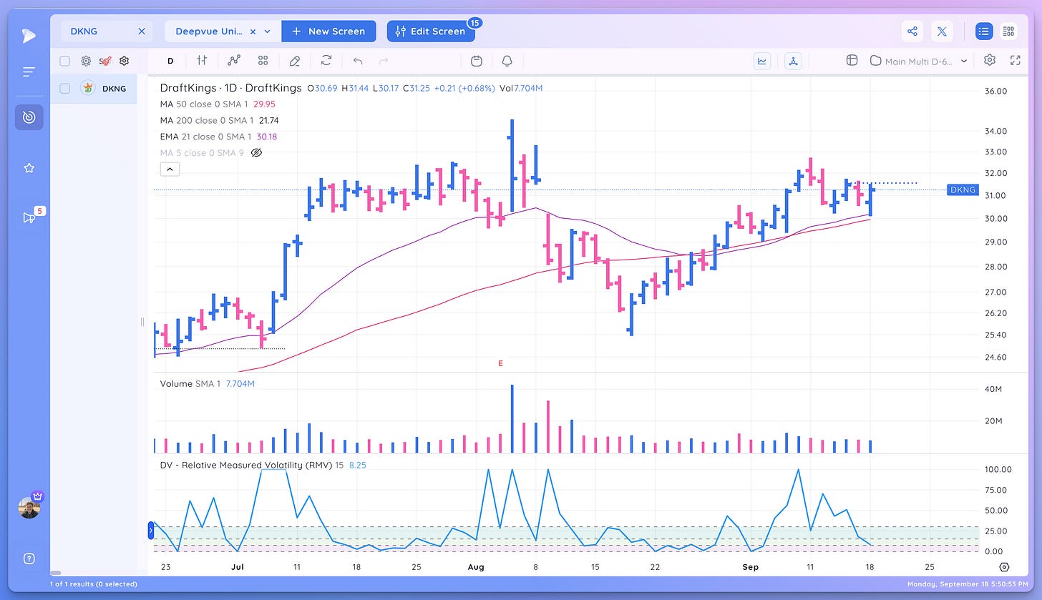The height and width of the screenshot is (600, 1042).
Task: Open the D timeframe selector
Action: tap(170, 61)
